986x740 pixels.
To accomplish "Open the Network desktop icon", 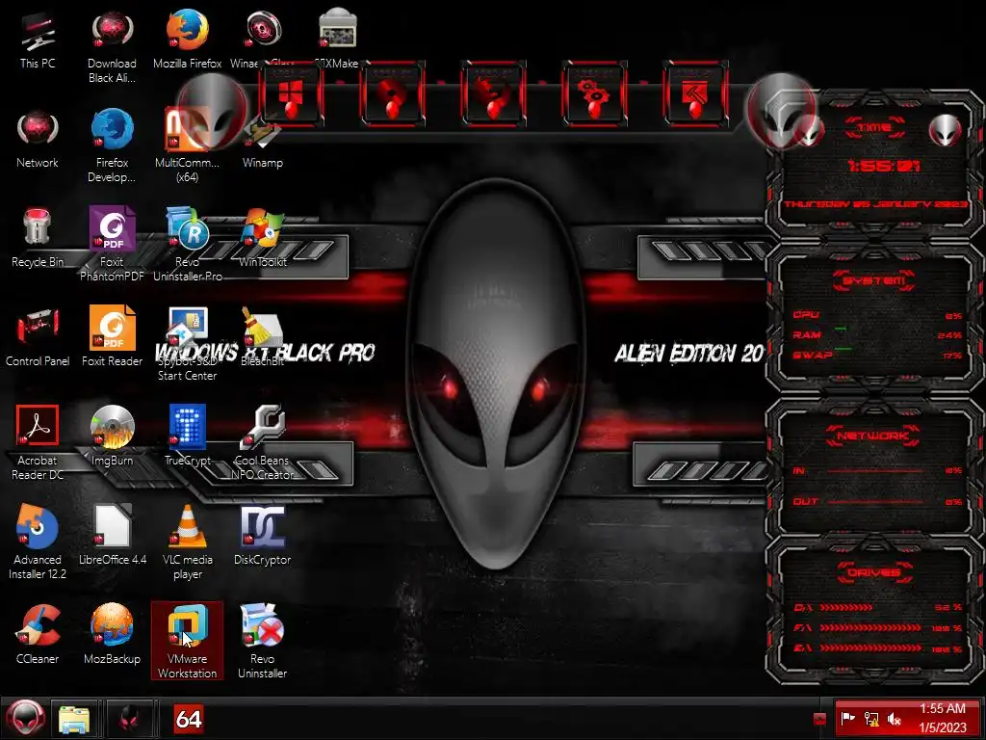I will click(38, 139).
